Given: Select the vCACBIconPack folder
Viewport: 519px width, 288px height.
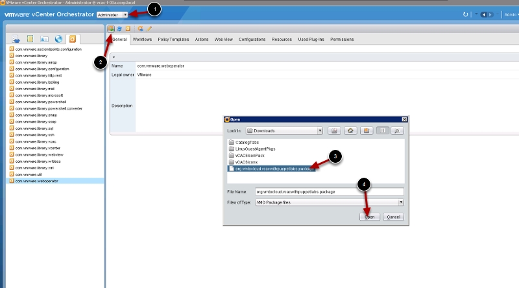Looking at the screenshot, I should pyautogui.click(x=247, y=156).
